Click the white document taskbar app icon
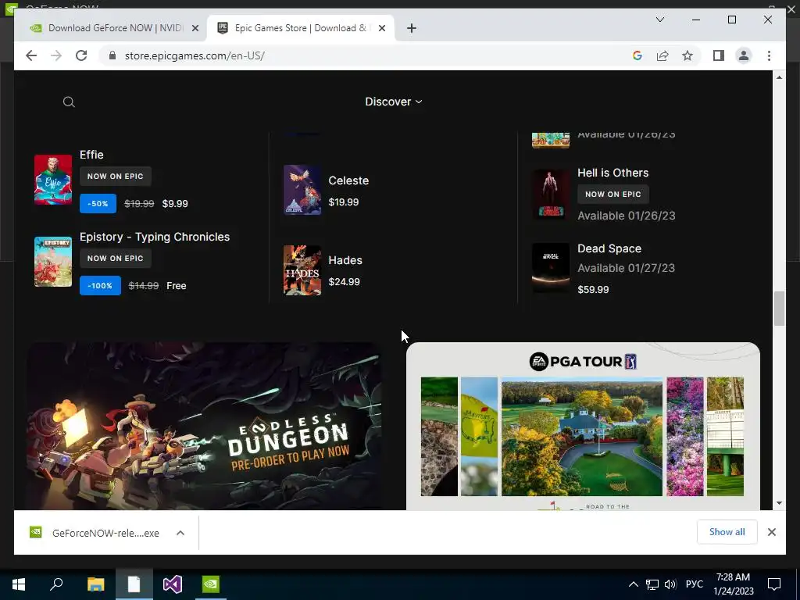Screen dimensions: 800x600 pos(134,584)
